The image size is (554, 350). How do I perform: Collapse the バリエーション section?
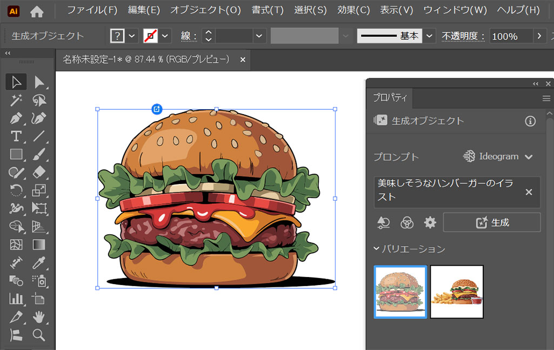click(377, 249)
